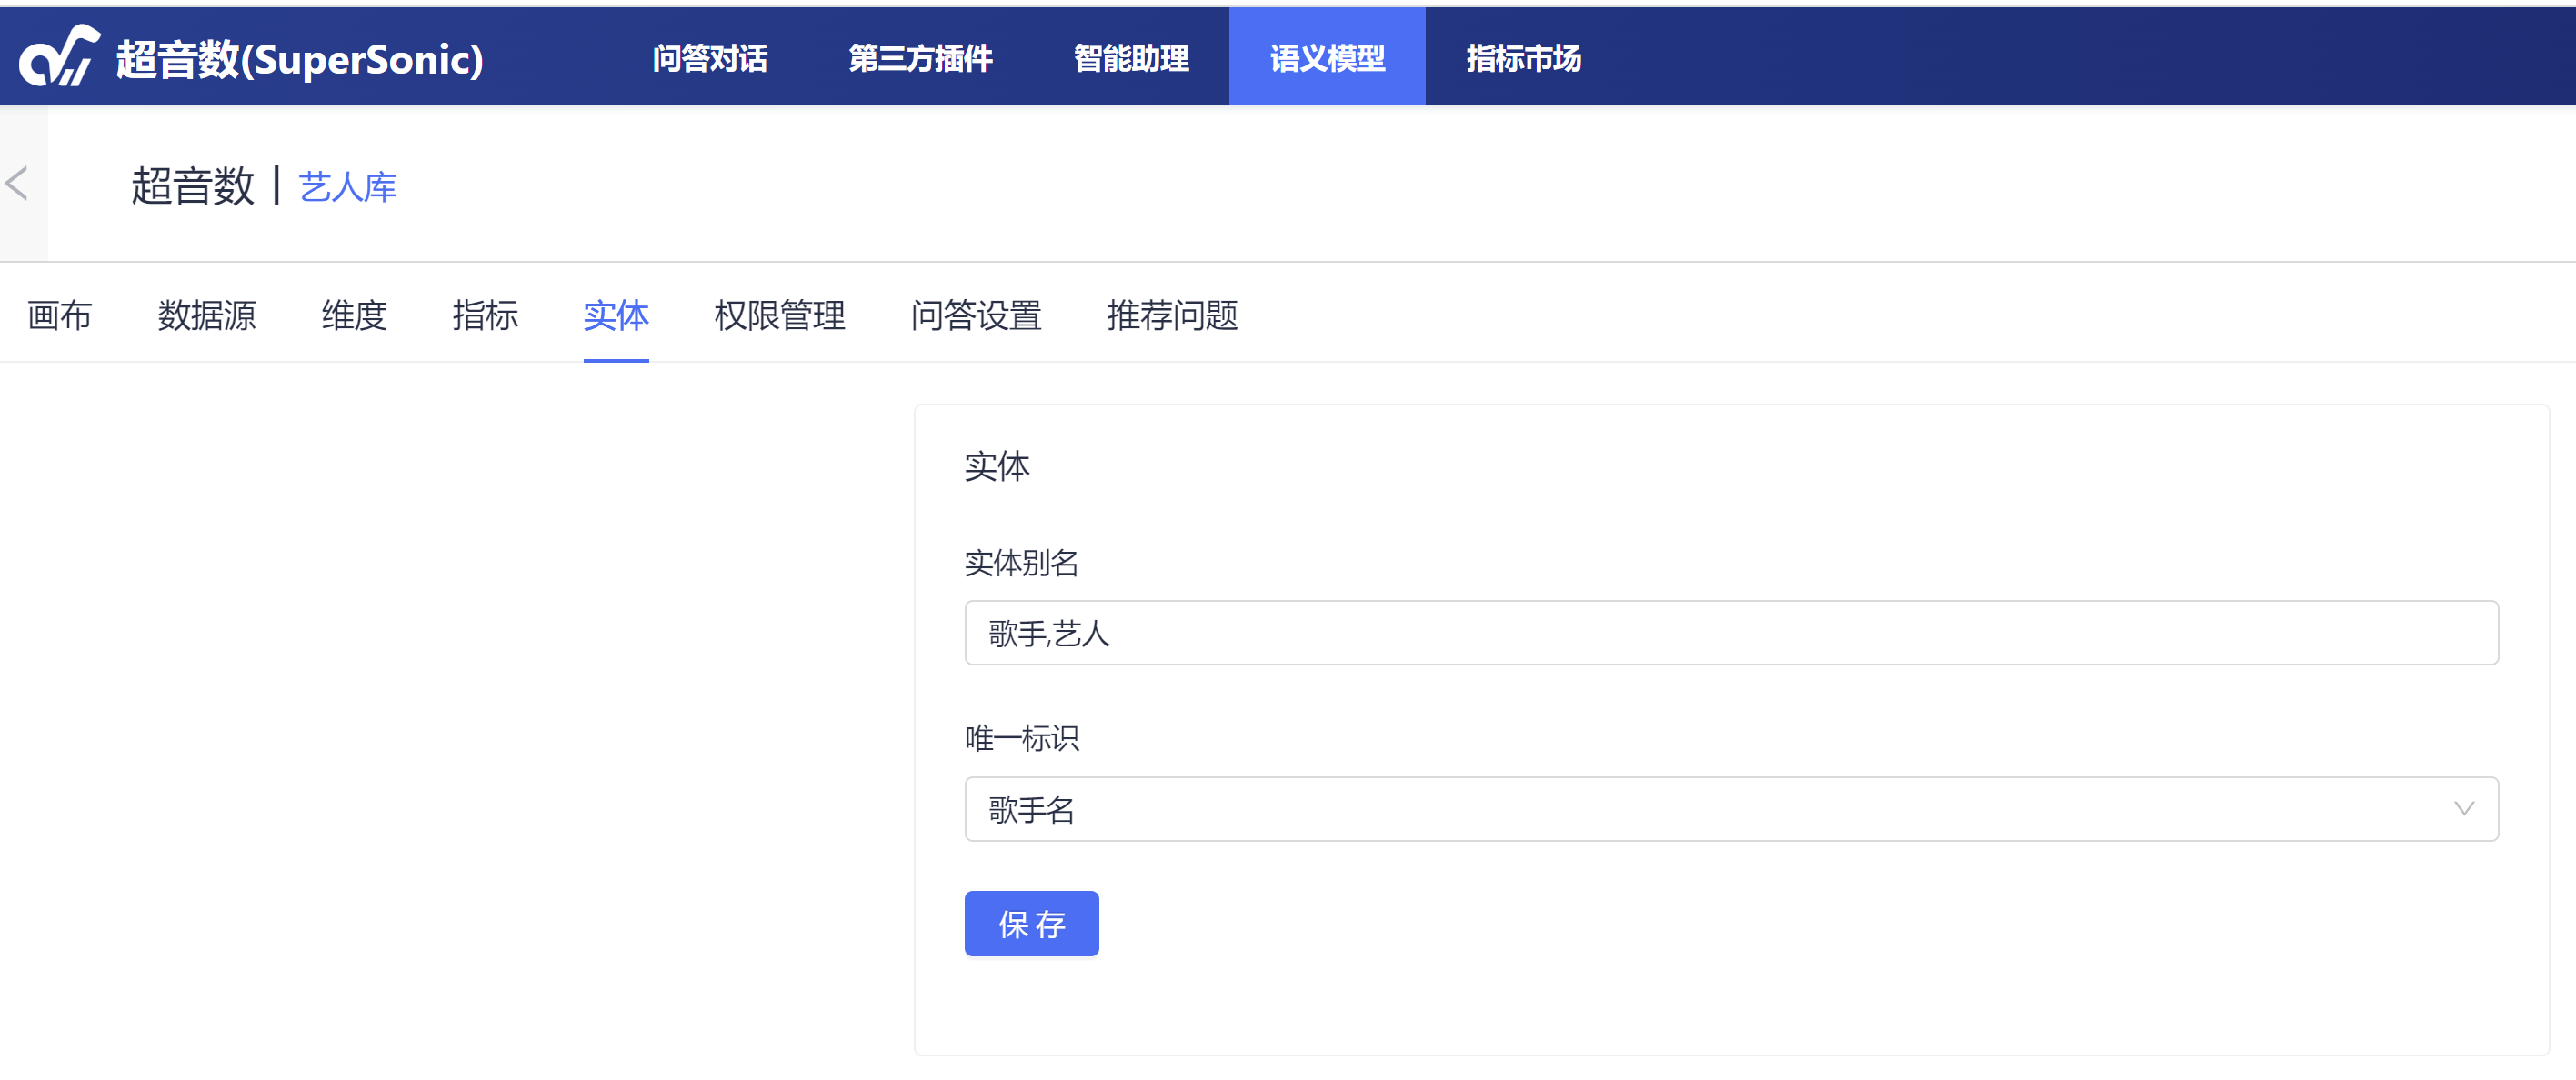Open 指标市场 navigation item
Viewport: 2576px width, 1080px height.
(1523, 58)
